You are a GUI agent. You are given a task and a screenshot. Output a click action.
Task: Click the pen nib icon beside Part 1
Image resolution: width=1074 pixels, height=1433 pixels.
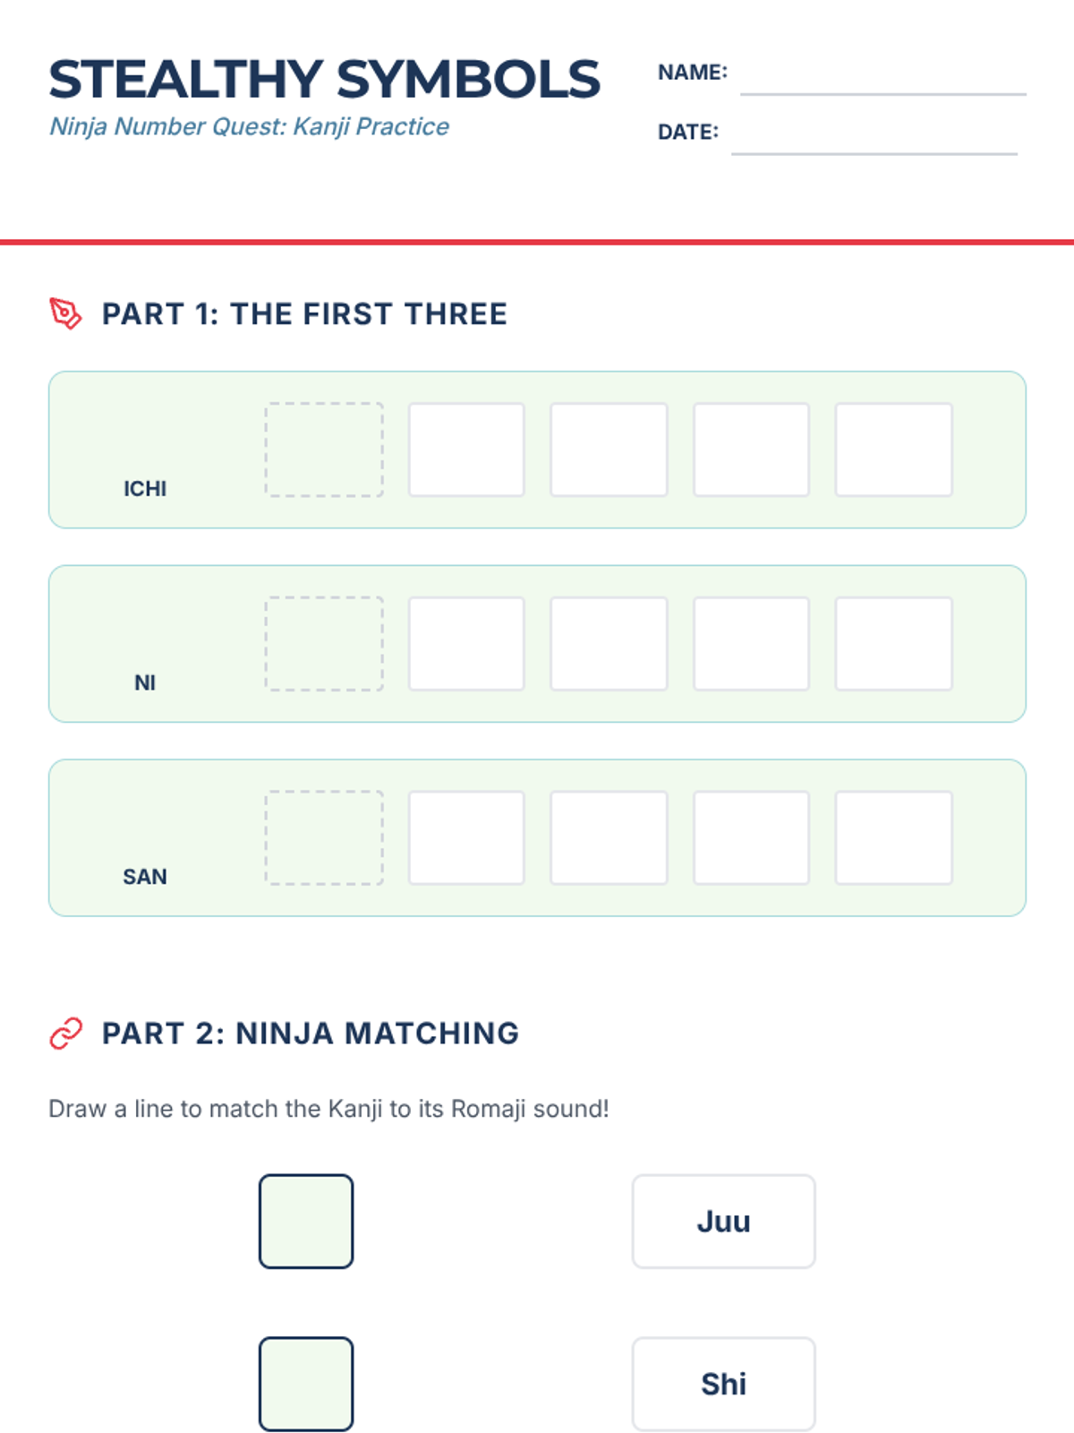[65, 314]
